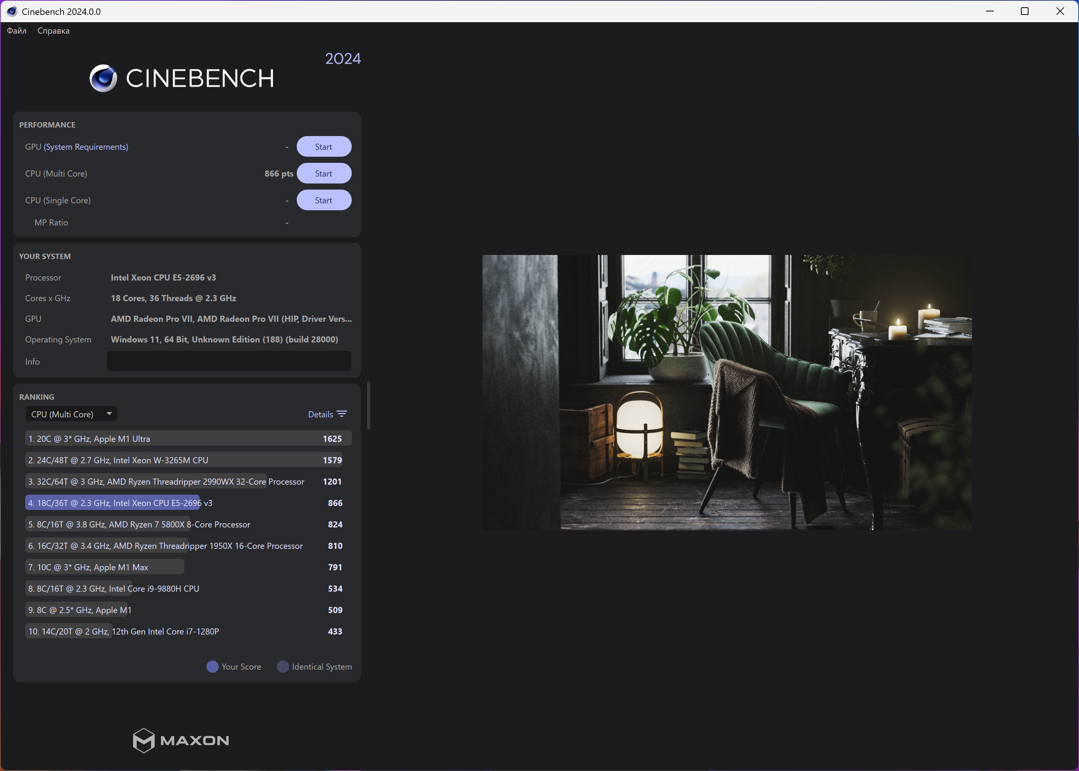Click into the Info text field
1079x771 pixels.
(x=228, y=361)
